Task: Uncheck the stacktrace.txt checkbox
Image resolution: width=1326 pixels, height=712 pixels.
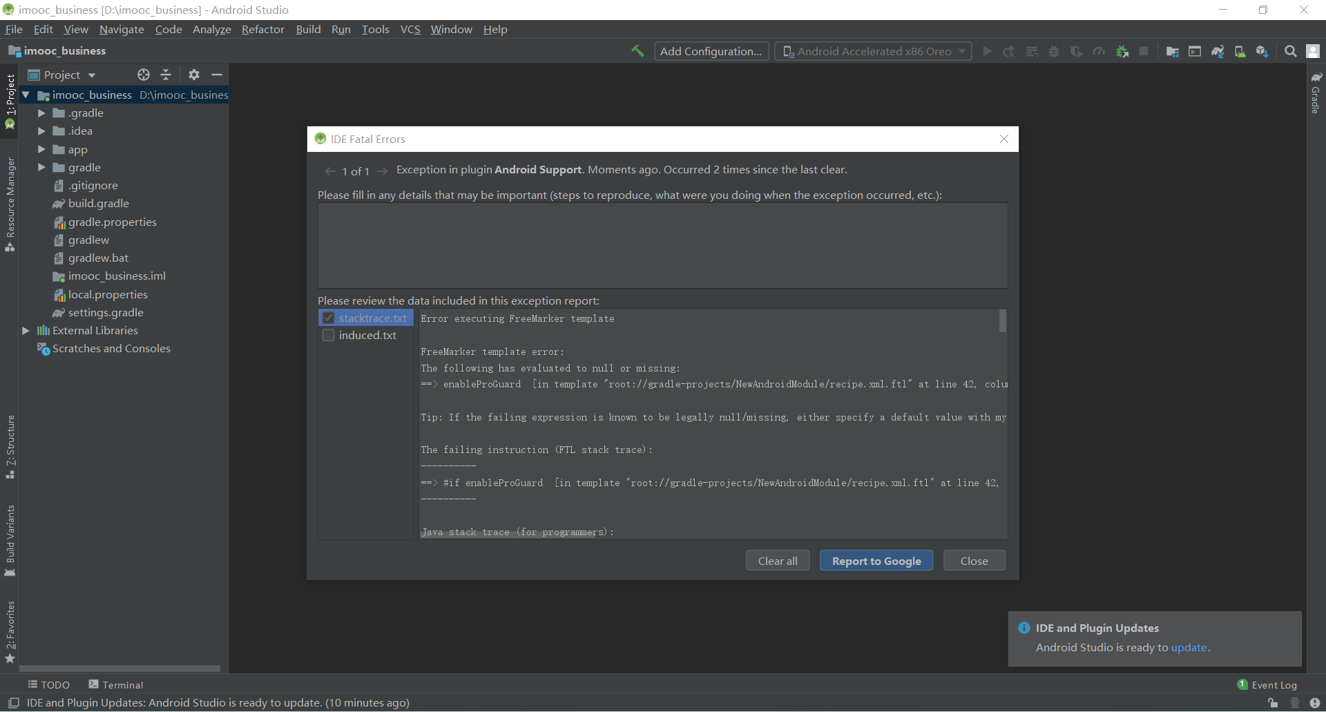Action: (x=329, y=318)
